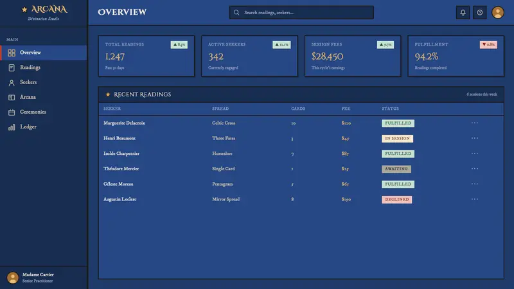Click the help question mark icon
This screenshot has height=289, width=514.
tap(479, 12)
